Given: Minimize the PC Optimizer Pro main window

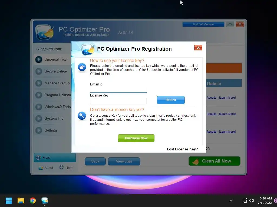Looking at the screenshot, I should [x=230, y=24].
